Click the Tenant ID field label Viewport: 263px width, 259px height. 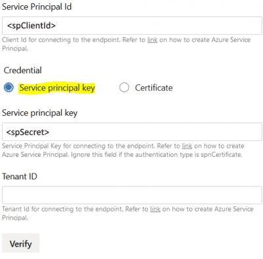coord(20,177)
